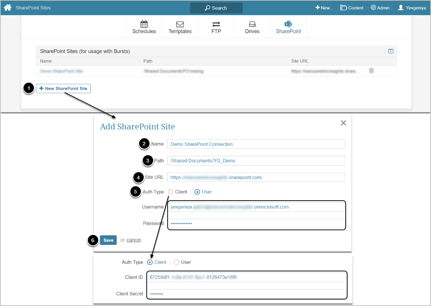Open the Content menu
Viewport: 431px width, 306px height.
pos(352,8)
